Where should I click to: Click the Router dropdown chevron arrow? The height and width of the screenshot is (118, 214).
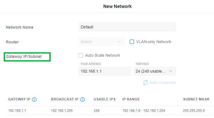click(119, 42)
